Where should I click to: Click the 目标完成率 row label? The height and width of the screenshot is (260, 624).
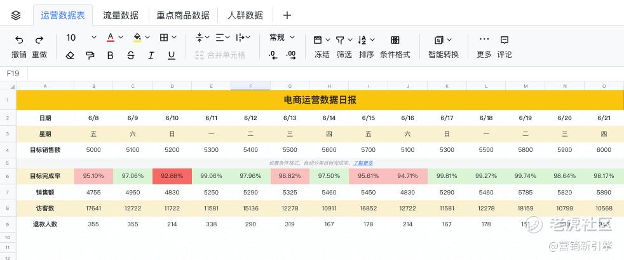[x=45, y=176]
